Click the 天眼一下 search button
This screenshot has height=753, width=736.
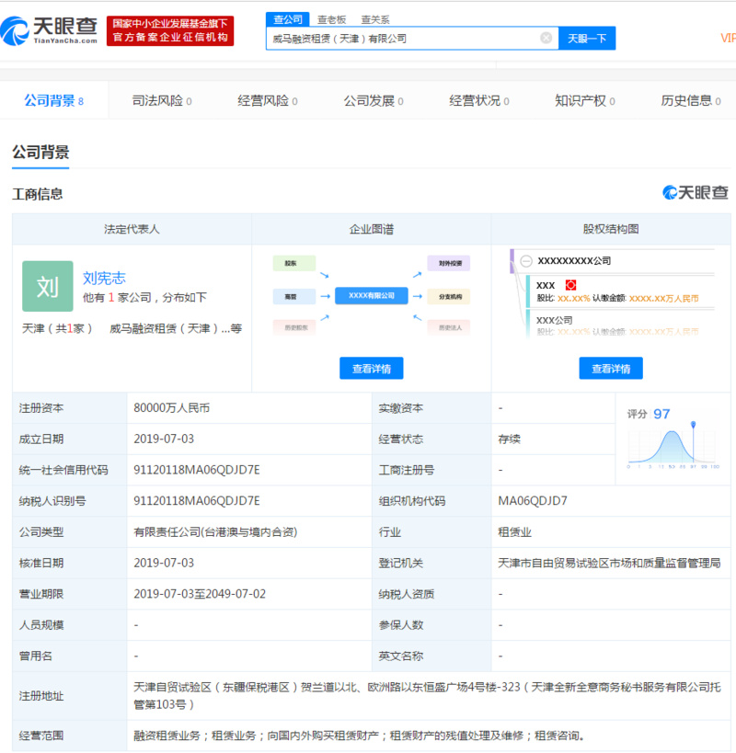(586, 38)
